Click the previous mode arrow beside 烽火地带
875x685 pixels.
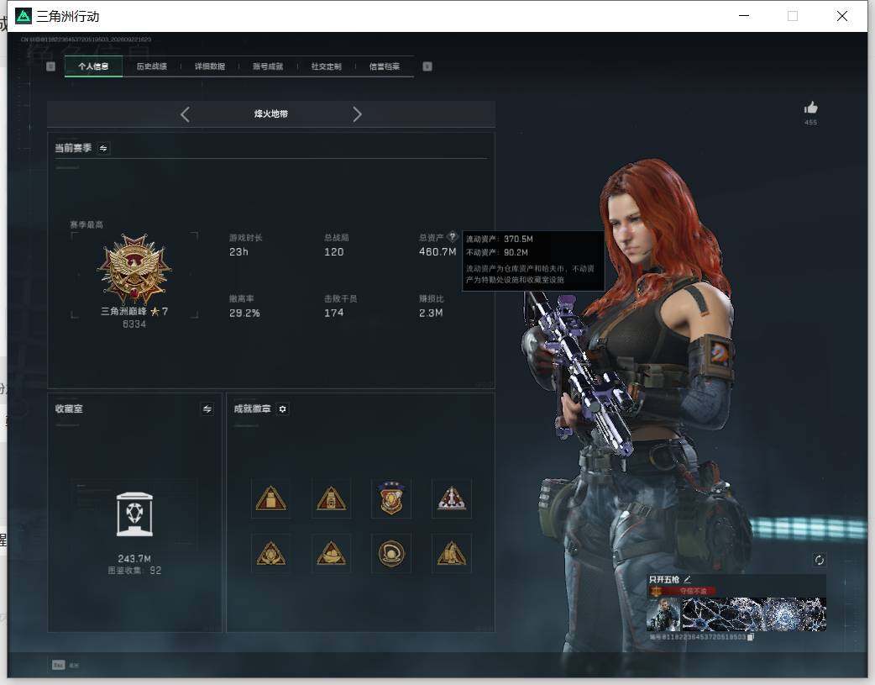tap(186, 114)
